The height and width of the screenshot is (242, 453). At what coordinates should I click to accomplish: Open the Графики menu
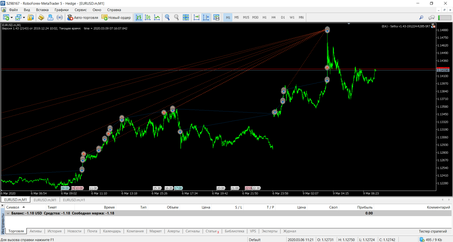point(61,10)
